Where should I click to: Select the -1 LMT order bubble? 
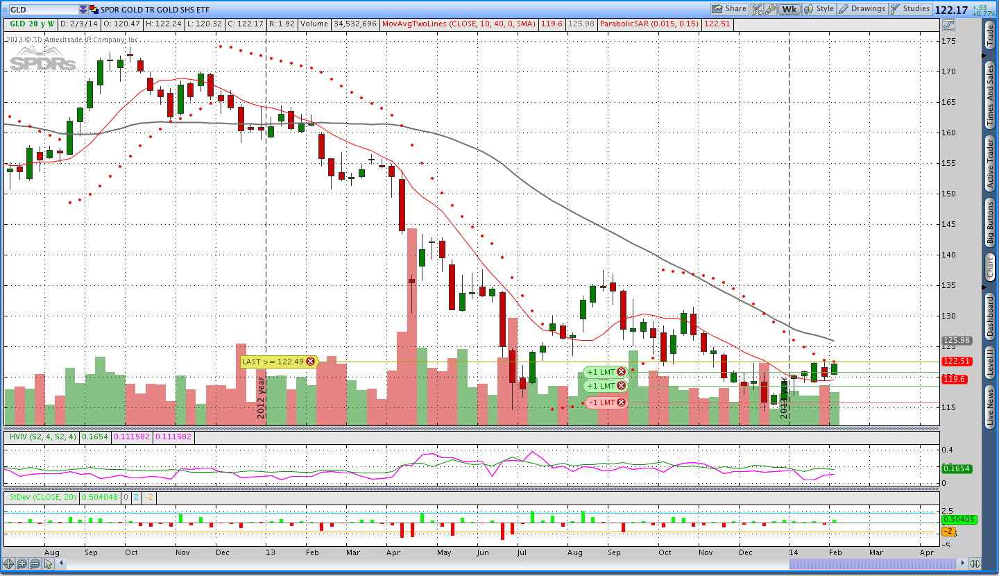606,403
